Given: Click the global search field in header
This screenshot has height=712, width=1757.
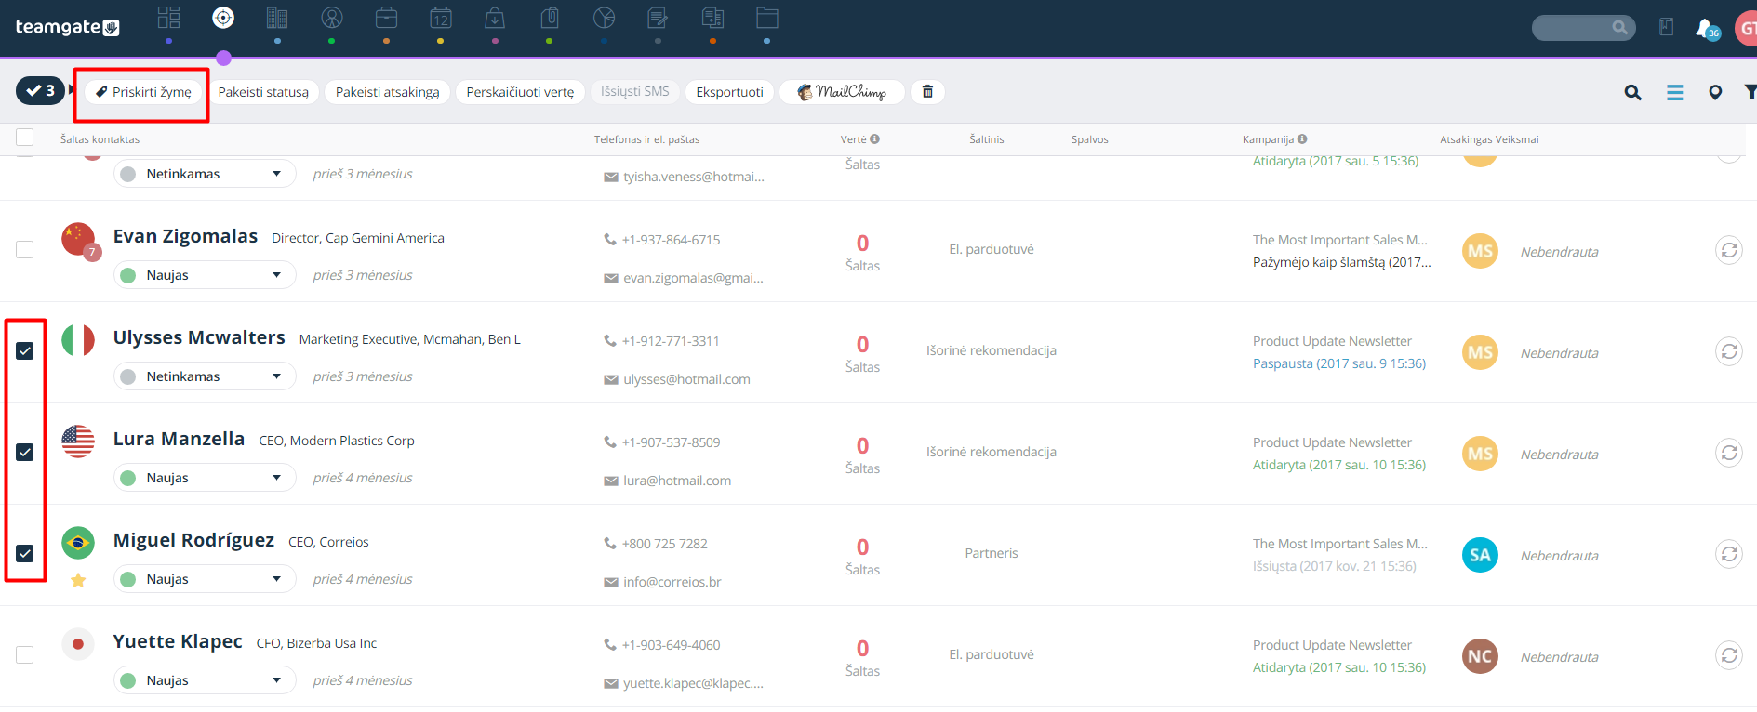Looking at the screenshot, I should [1583, 27].
